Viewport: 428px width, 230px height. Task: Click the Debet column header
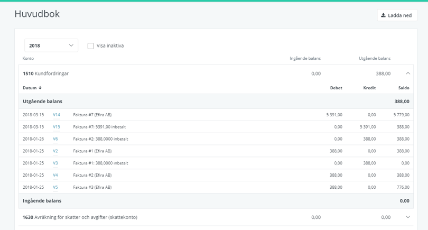coord(336,88)
